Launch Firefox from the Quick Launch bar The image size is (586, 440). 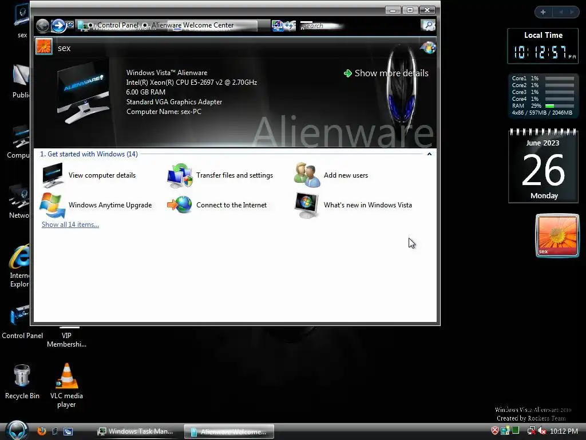tap(41, 431)
